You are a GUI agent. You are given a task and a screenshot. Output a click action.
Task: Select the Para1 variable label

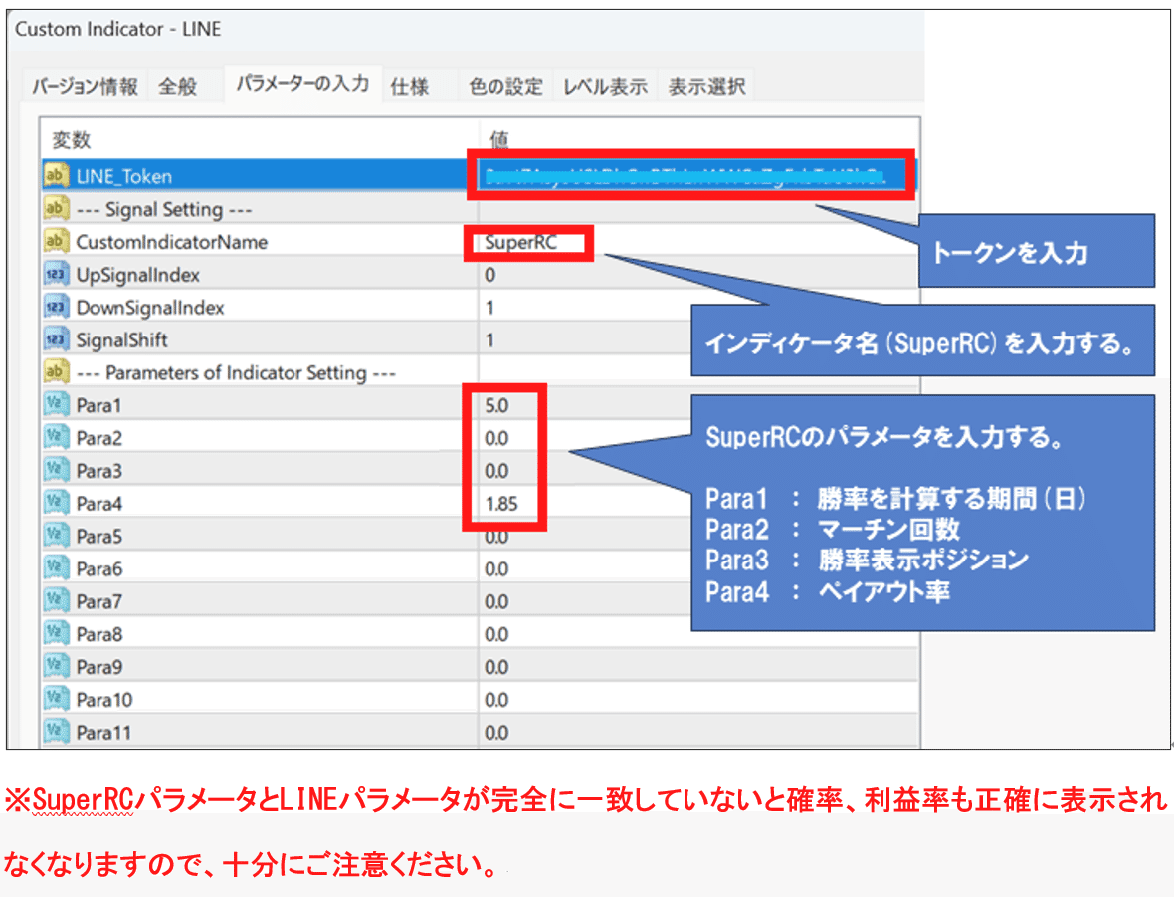(98, 405)
